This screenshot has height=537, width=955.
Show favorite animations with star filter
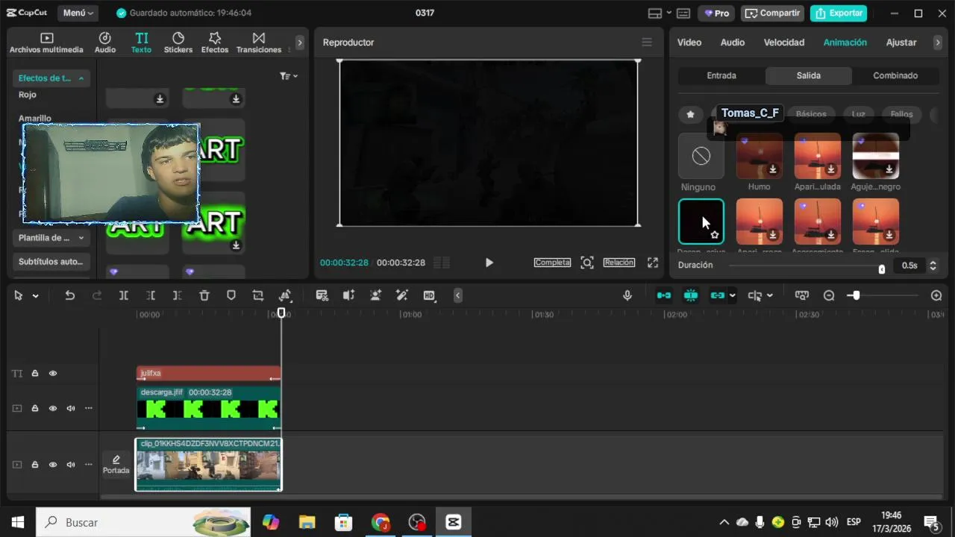[x=690, y=114]
